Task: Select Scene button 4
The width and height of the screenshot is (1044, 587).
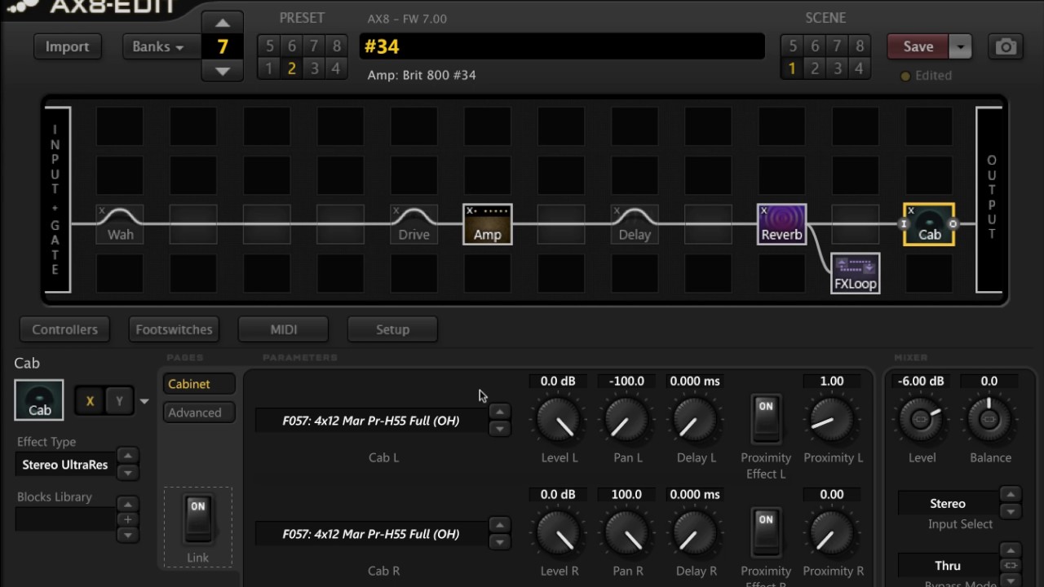Action: pos(859,68)
